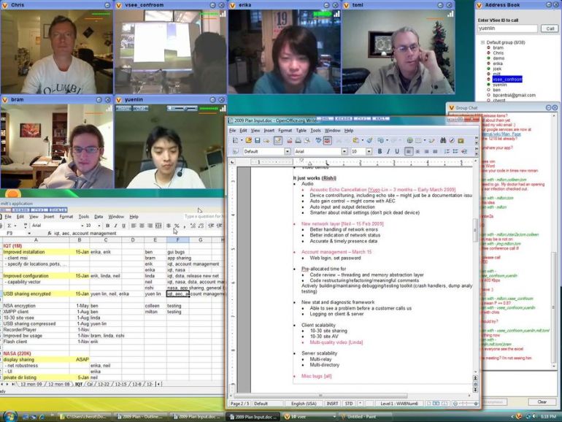Click Windows Start orb
Screen dimensions: 562x422
(10, 416)
